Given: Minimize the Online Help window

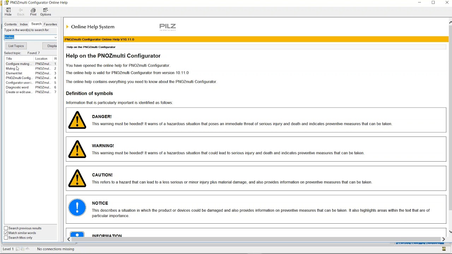Looking at the screenshot, I should (420, 2).
